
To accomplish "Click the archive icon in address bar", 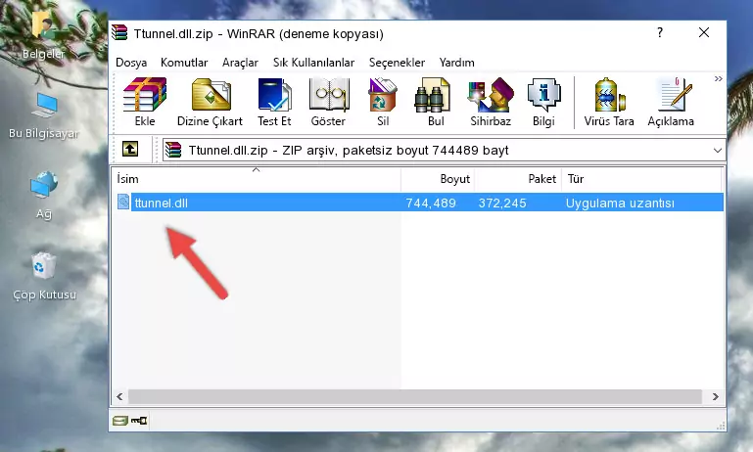I will 173,151.
